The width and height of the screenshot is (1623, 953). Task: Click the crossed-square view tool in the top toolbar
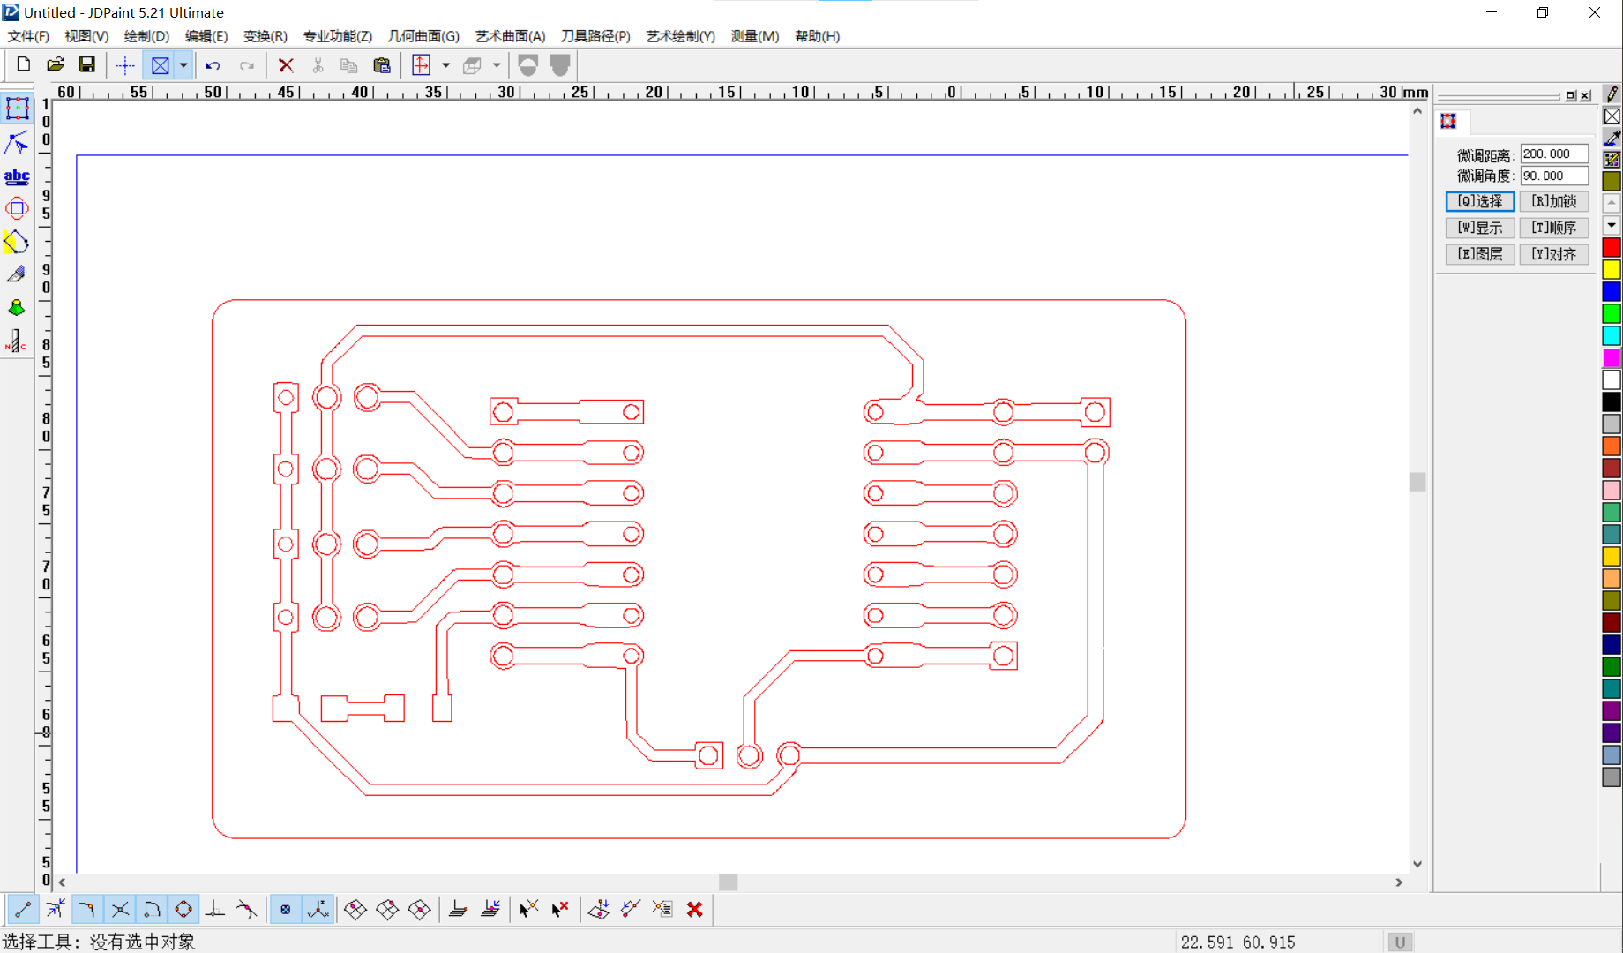(161, 65)
